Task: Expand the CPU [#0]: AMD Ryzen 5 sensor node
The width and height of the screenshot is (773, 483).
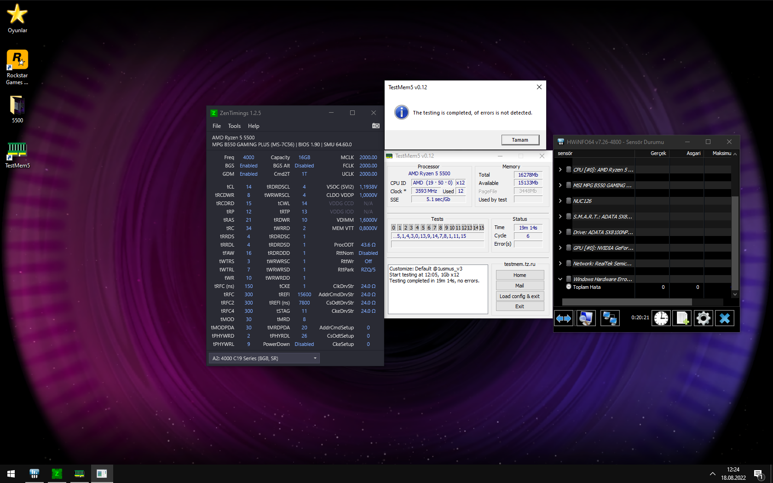Action: tap(560, 170)
